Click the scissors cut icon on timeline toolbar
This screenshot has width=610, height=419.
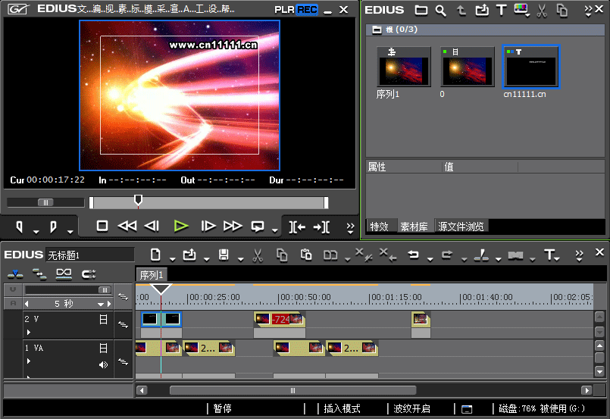(258, 255)
